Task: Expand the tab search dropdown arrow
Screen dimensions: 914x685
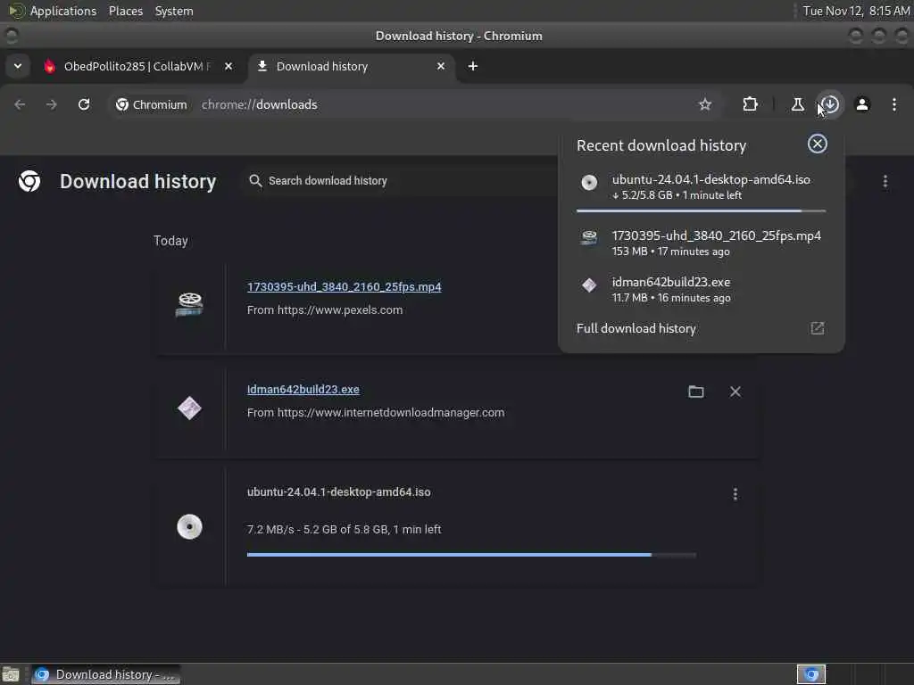Action: click(18, 66)
